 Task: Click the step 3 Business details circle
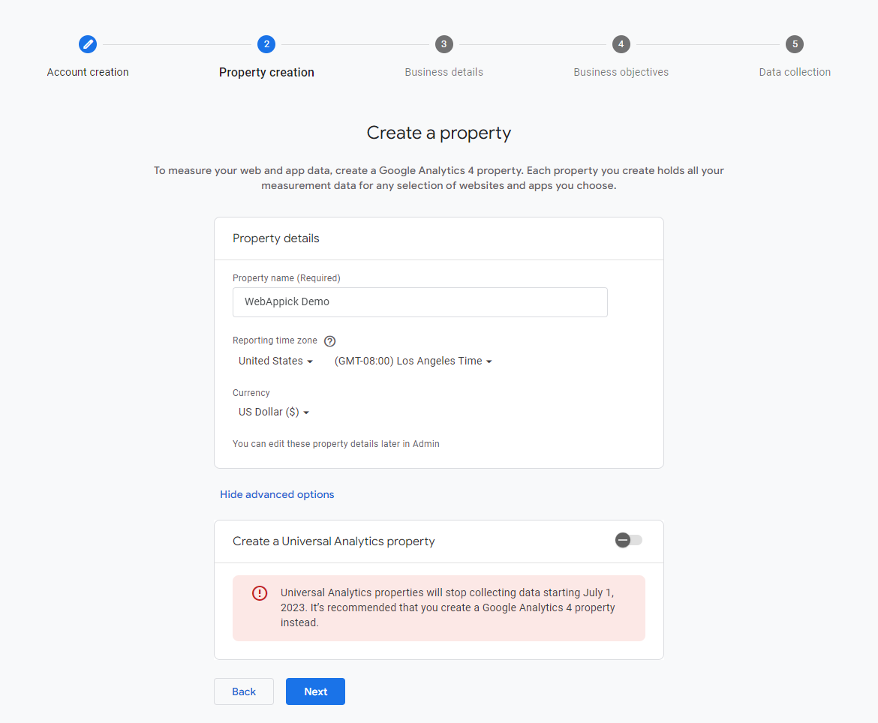click(444, 44)
